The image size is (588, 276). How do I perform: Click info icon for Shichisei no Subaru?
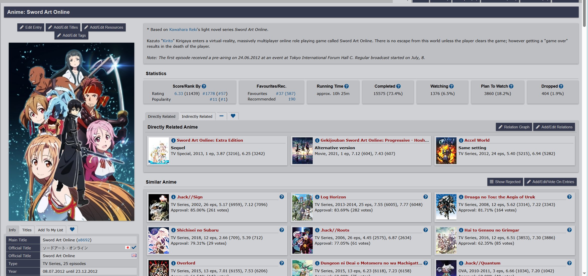[x=173, y=230]
